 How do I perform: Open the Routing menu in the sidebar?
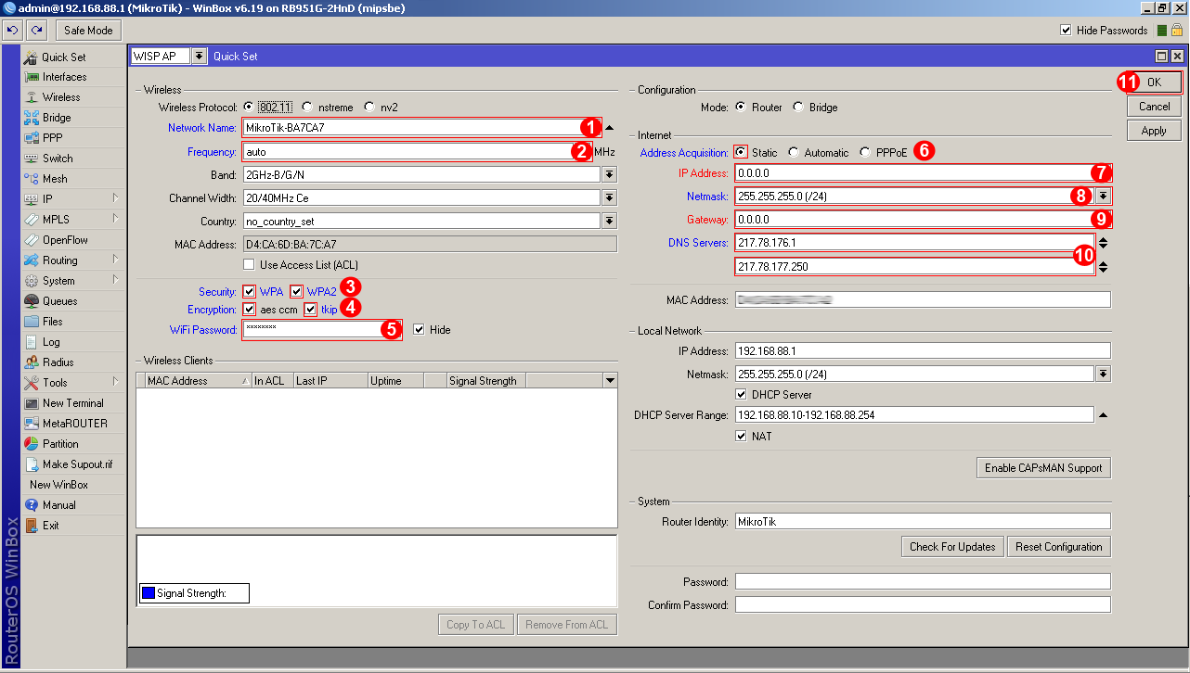[x=73, y=260]
